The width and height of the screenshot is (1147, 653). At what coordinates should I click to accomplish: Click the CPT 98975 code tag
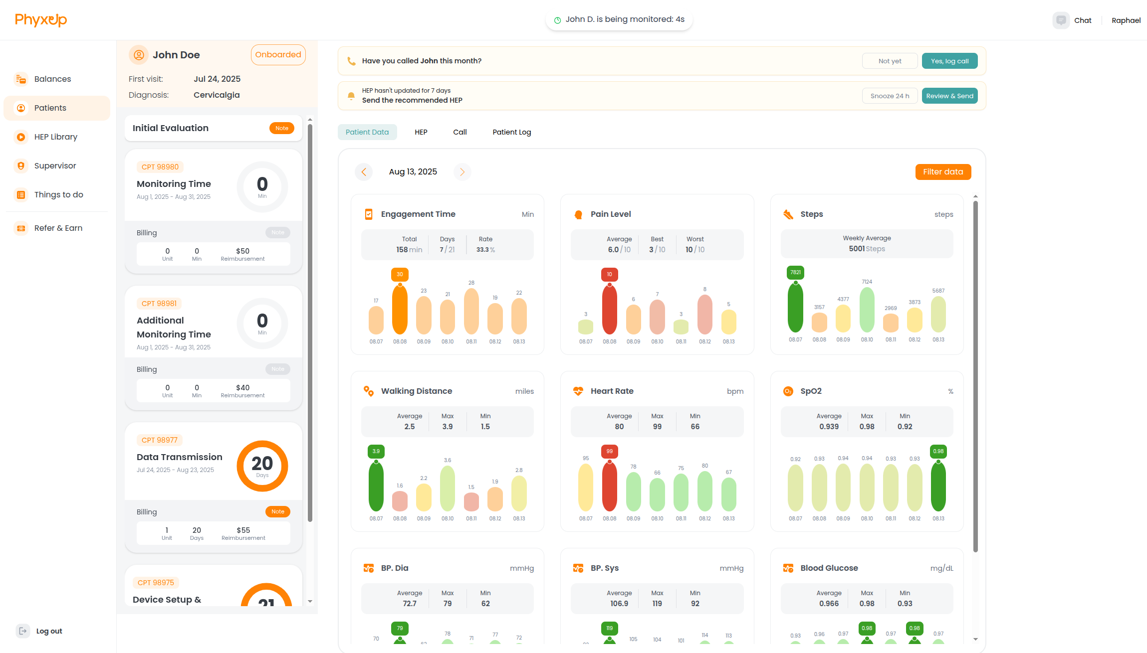156,583
